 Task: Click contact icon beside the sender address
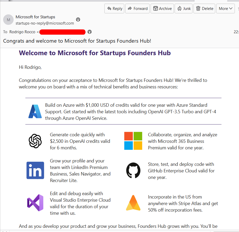(78, 20)
